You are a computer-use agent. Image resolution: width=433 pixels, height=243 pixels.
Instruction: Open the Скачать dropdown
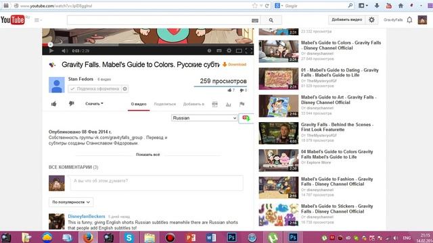point(94,103)
